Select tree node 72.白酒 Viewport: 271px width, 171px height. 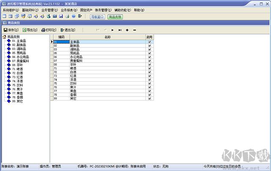17,73
